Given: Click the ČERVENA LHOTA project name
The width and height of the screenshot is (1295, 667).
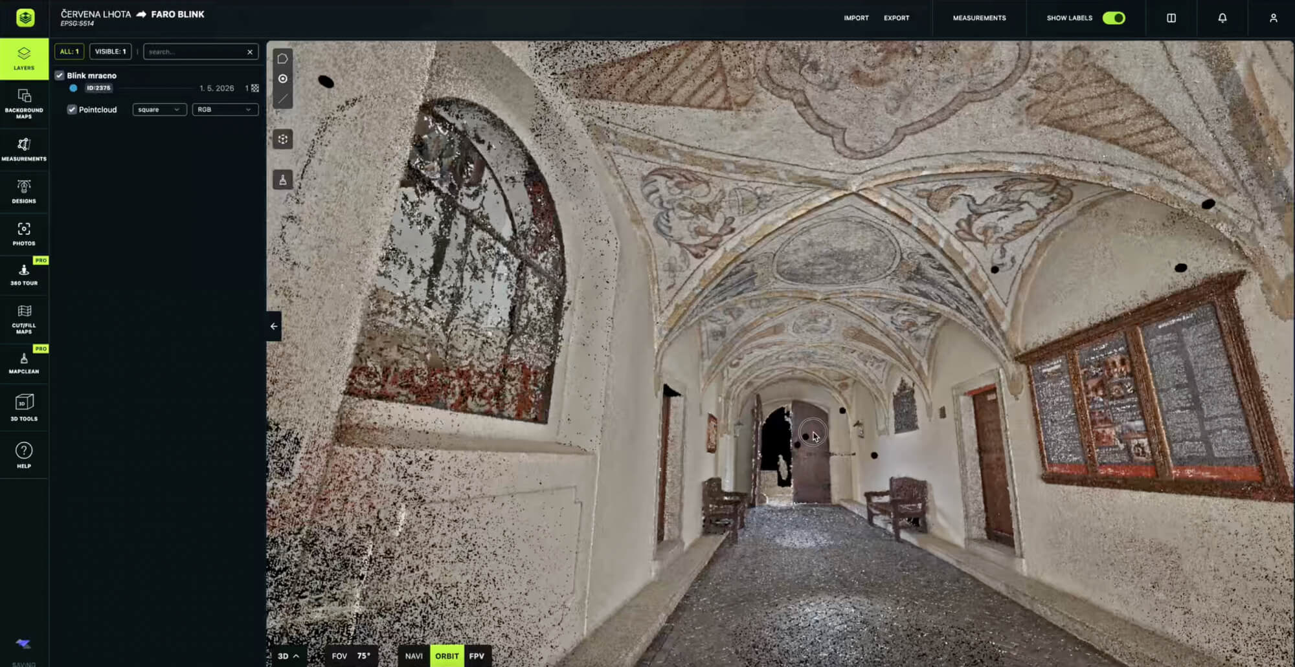Looking at the screenshot, I should (96, 14).
